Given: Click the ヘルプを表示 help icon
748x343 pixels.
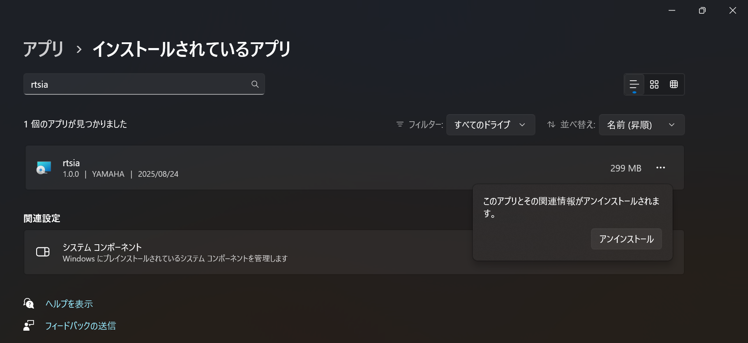Looking at the screenshot, I should click(x=28, y=303).
